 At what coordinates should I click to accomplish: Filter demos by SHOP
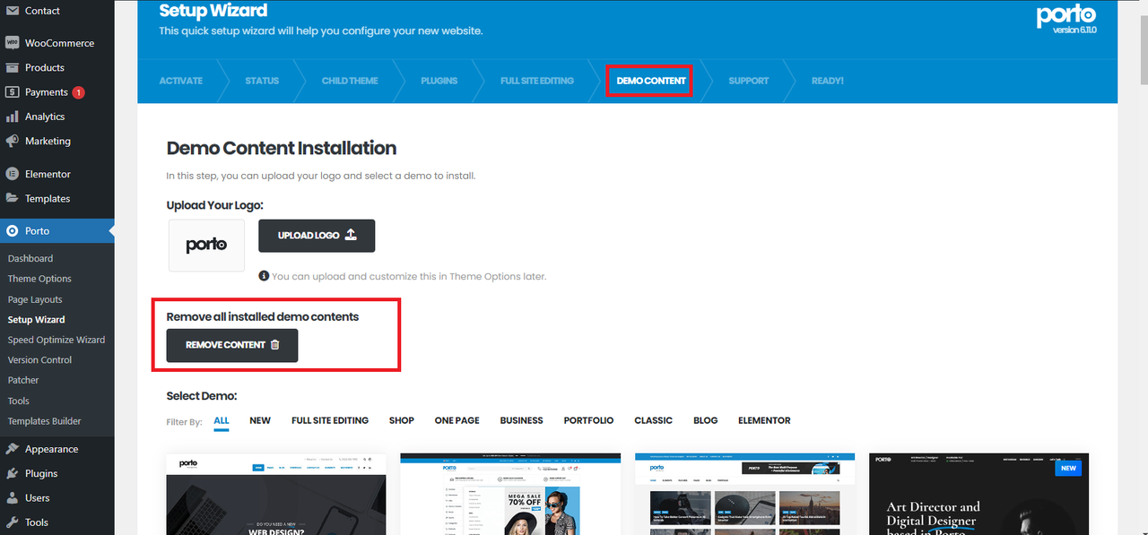pos(402,420)
